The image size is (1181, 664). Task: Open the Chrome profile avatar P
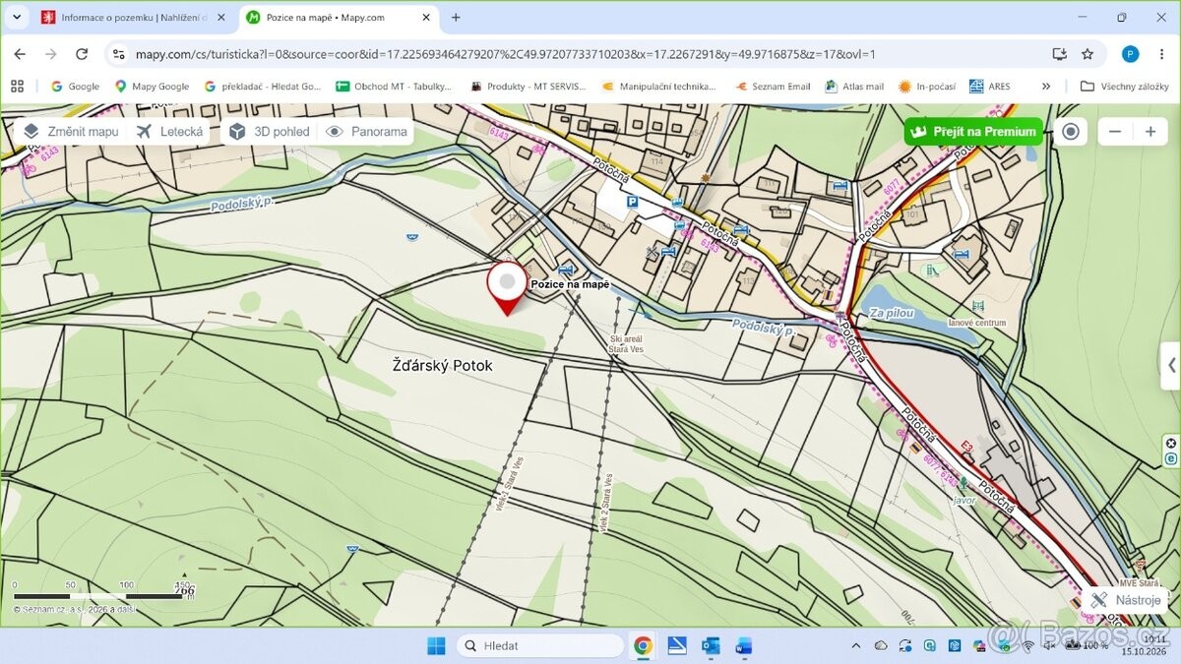(x=1130, y=54)
